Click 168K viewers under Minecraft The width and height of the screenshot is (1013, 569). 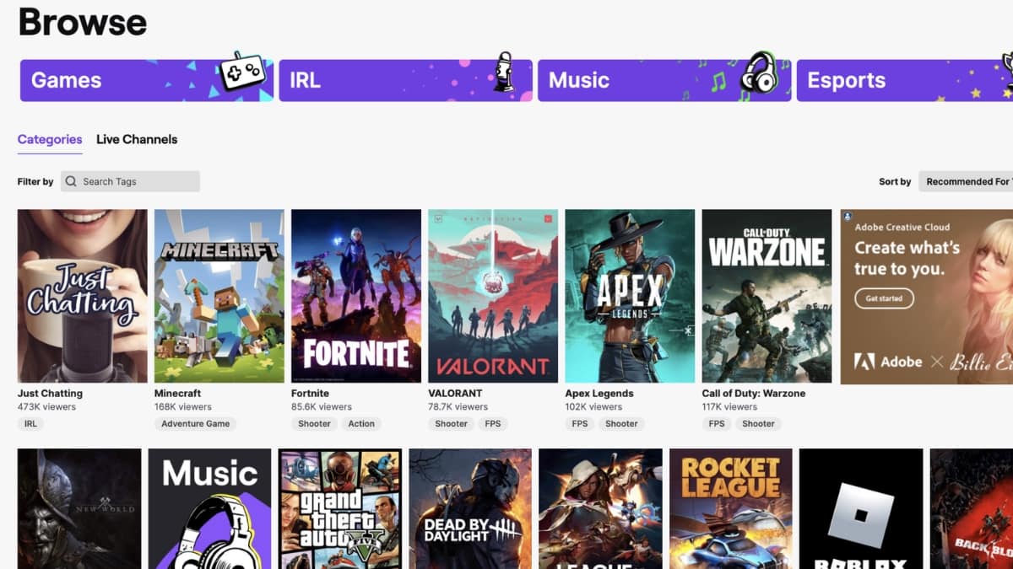(x=183, y=407)
